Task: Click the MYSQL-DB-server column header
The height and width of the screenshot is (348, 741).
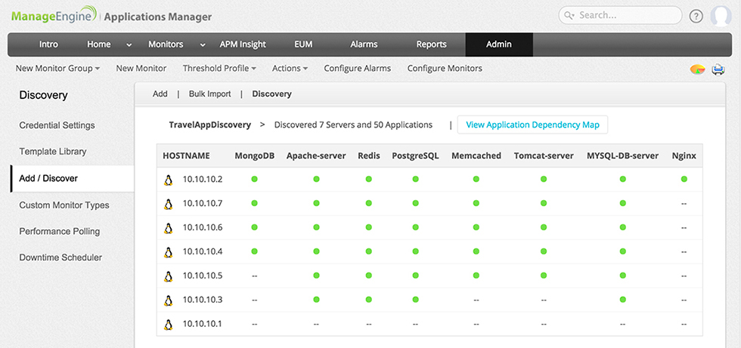Action: tap(623, 156)
